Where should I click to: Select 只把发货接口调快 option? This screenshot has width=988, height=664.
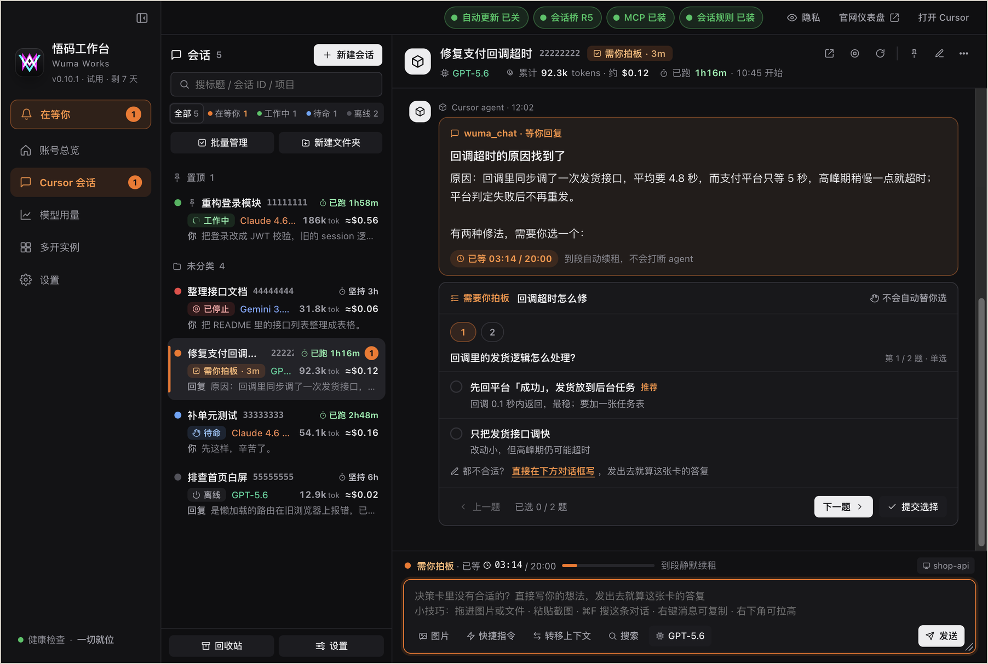click(x=698, y=441)
